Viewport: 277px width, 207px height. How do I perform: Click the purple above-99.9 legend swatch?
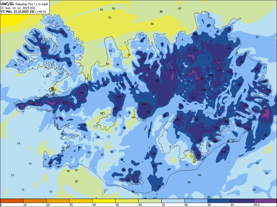(265, 201)
